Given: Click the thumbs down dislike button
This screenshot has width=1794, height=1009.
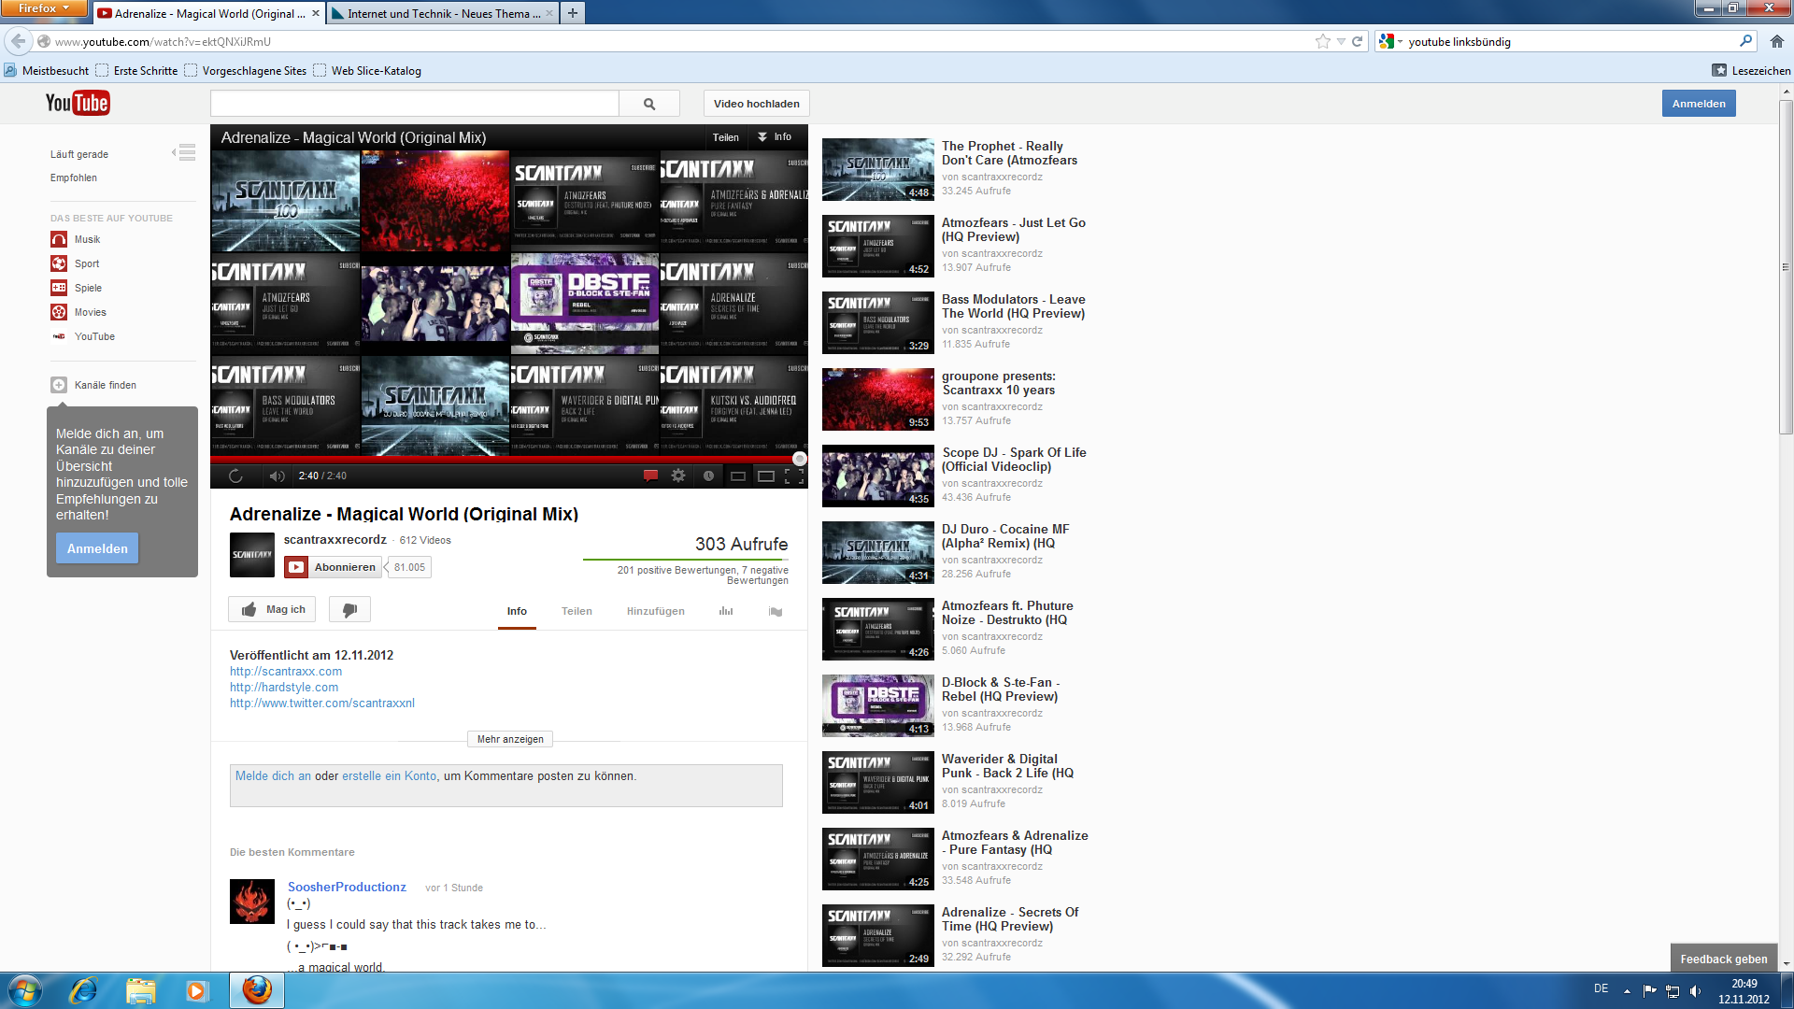Looking at the screenshot, I should click(349, 610).
